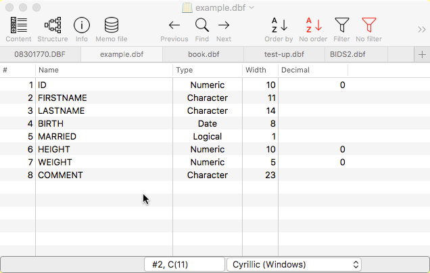The width and height of the screenshot is (430, 273).
Task: Open Cyrillic (Windows) encoding dropdown
Action: [x=294, y=264]
